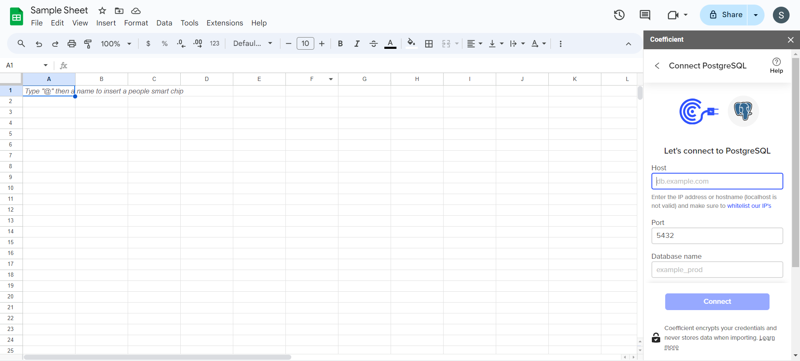Open text wrapping dropdown
The width and height of the screenshot is (800, 361).
pyautogui.click(x=517, y=44)
